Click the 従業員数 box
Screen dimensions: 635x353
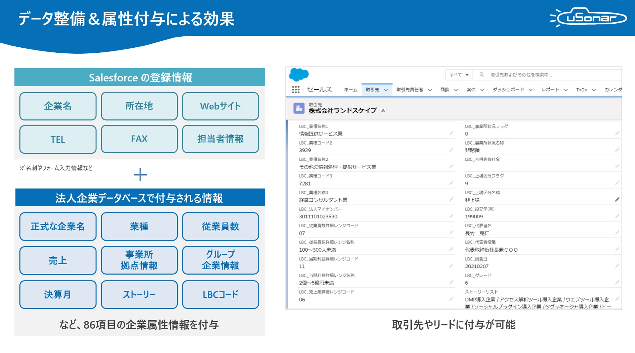pos(220,226)
